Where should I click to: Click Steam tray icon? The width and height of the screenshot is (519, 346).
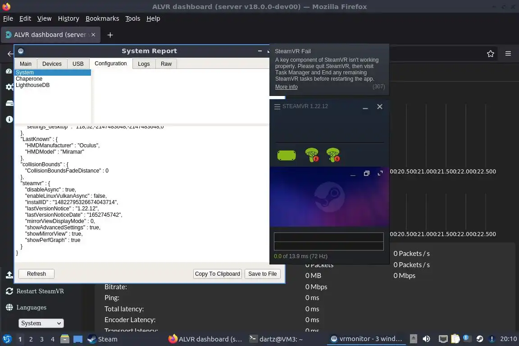coord(480,339)
